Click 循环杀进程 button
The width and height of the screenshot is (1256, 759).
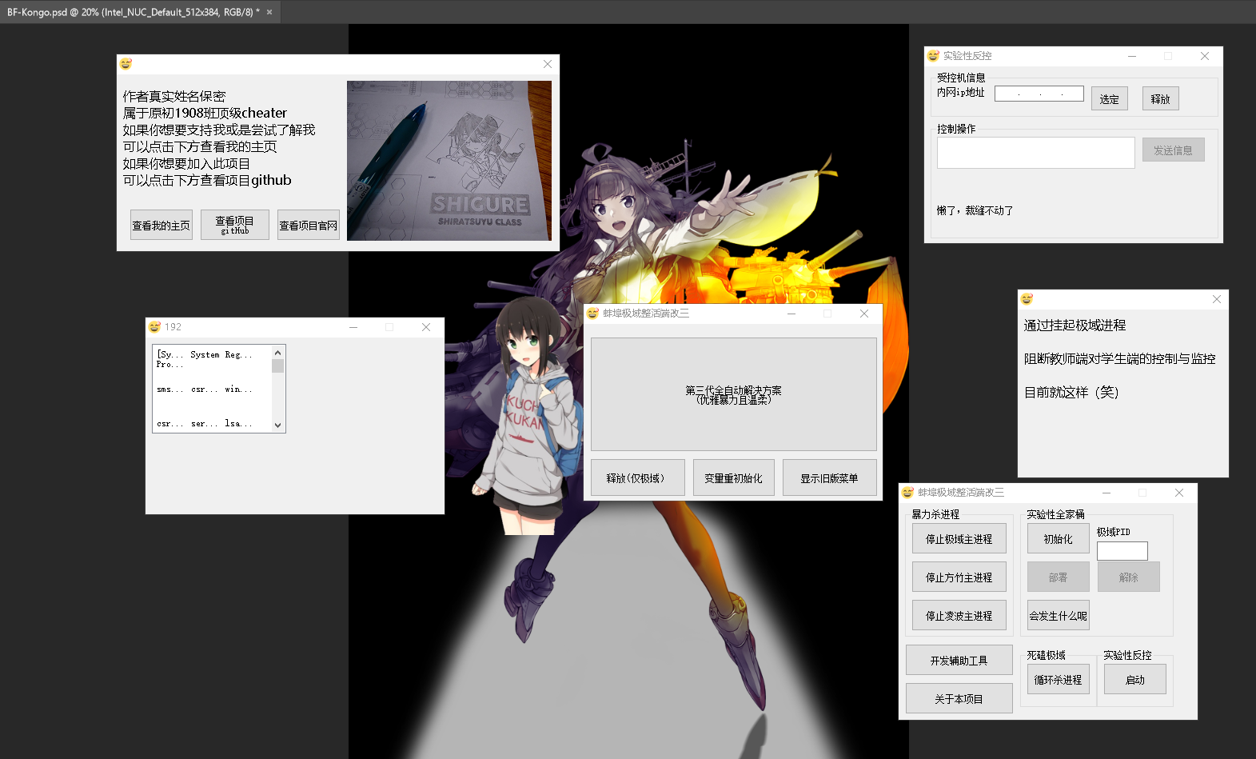point(1059,680)
